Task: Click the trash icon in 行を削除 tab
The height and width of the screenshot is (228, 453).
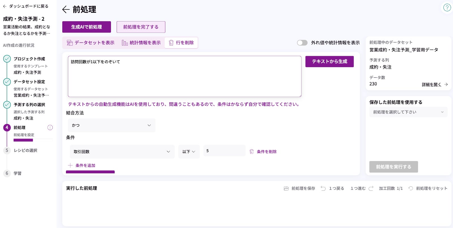Action: (171, 43)
